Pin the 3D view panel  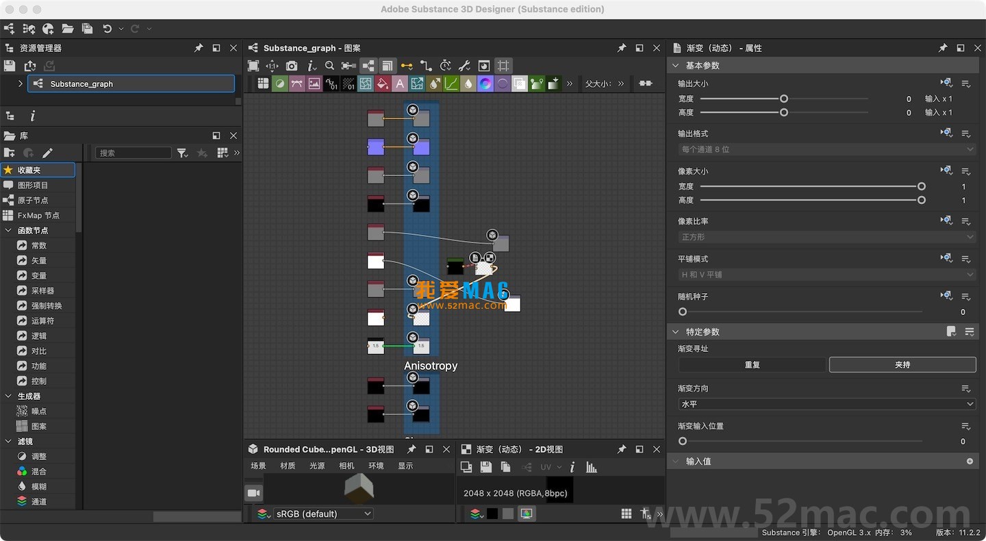pos(411,449)
